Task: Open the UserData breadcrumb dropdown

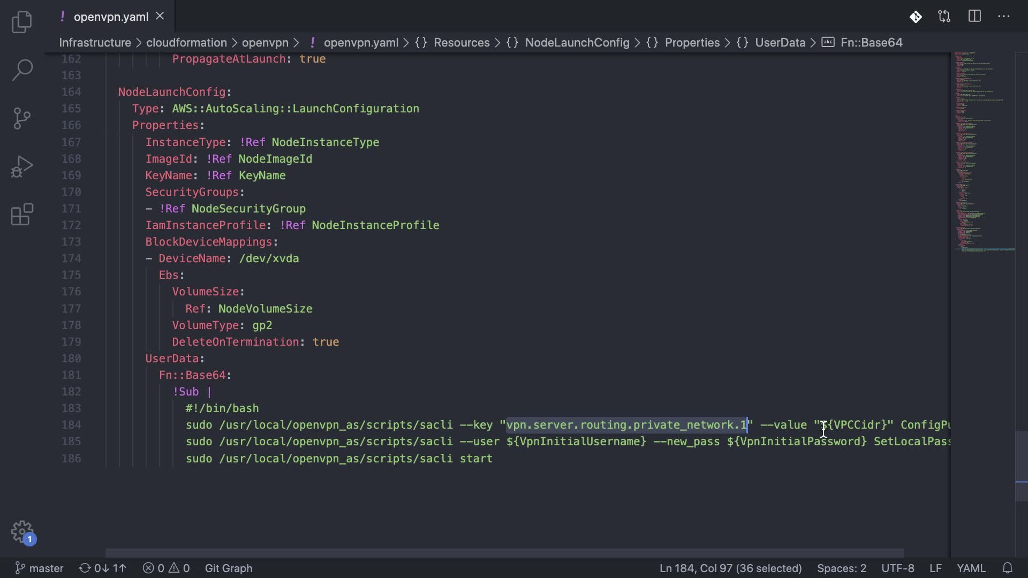Action: tap(780, 42)
